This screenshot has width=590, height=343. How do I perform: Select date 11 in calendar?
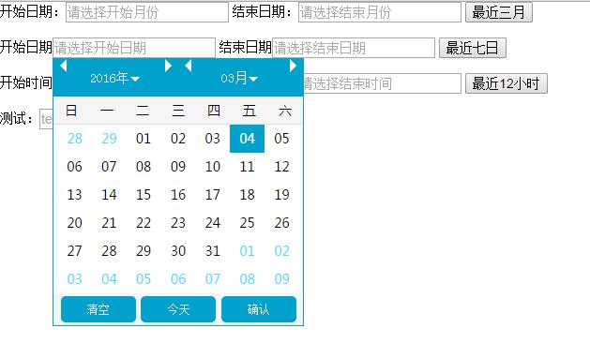tap(248, 167)
